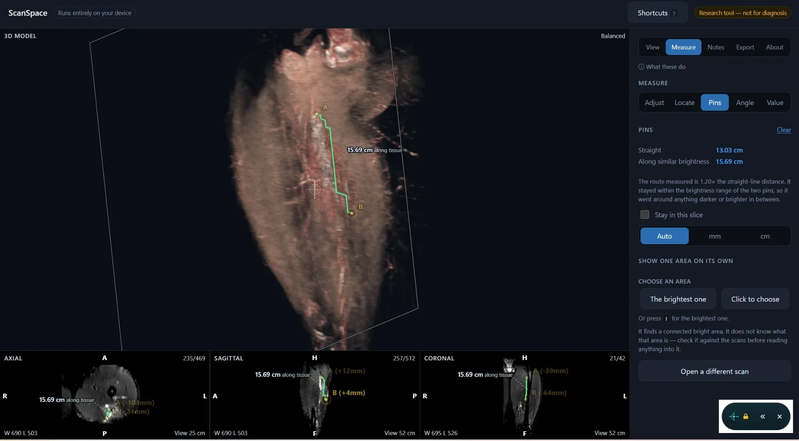The width and height of the screenshot is (799, 441).
Task: Open the Export tab
Action: (x=745, y=47)
